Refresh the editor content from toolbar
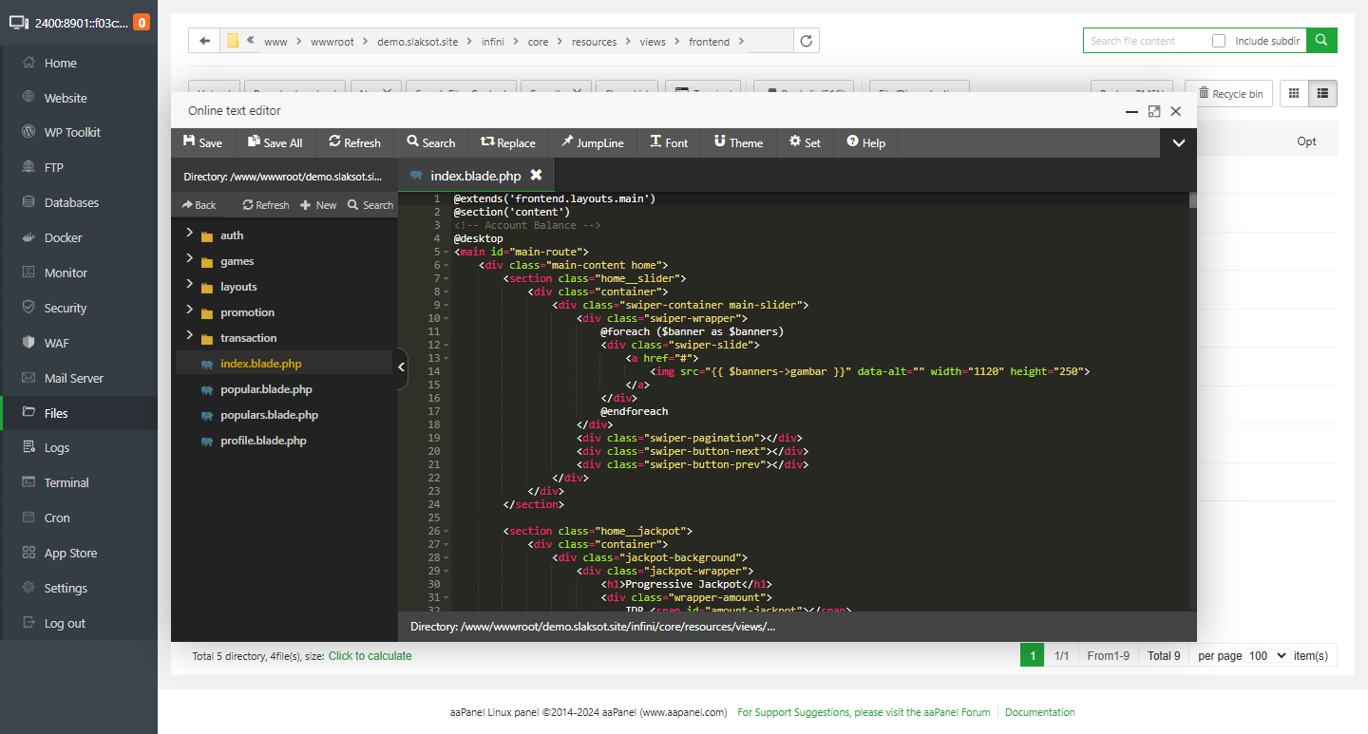This screenshot has height=734, width=1368. [354, 142]
